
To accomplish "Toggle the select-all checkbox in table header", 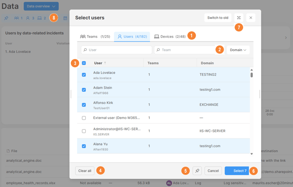I will coord(84,63).
